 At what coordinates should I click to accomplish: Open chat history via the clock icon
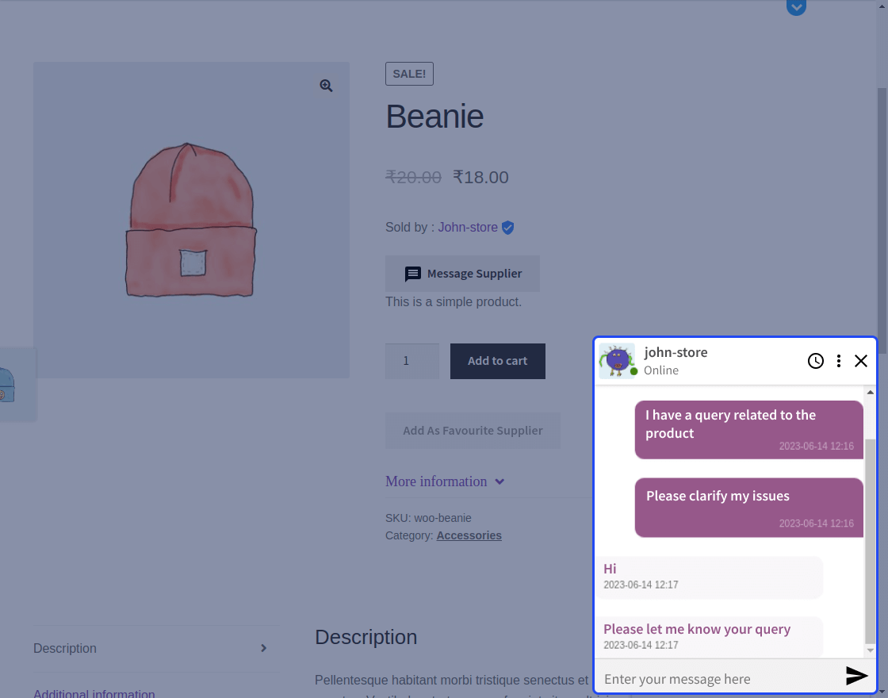(816, 361)
